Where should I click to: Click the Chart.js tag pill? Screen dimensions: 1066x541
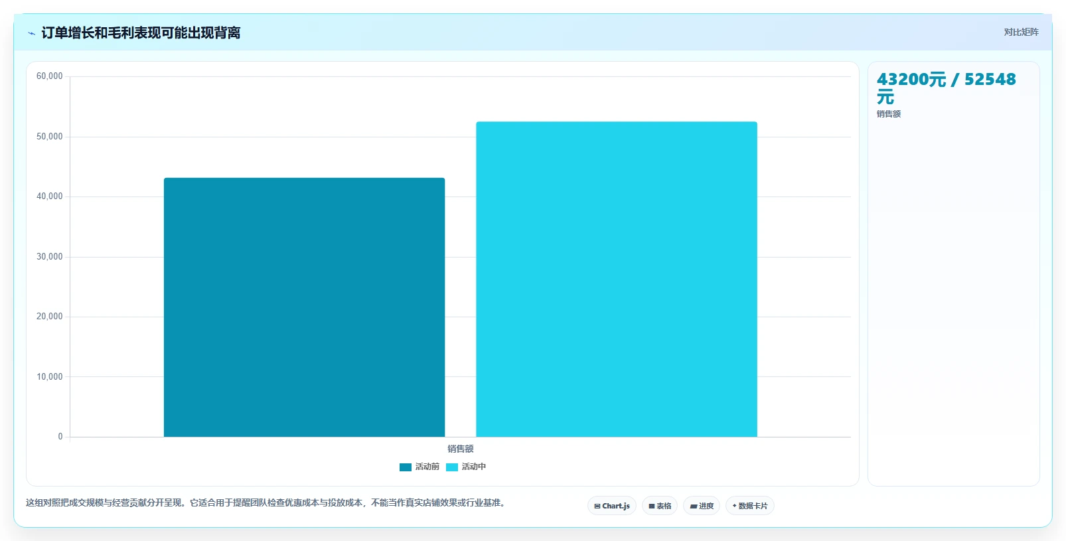click(x=612, y=506)
